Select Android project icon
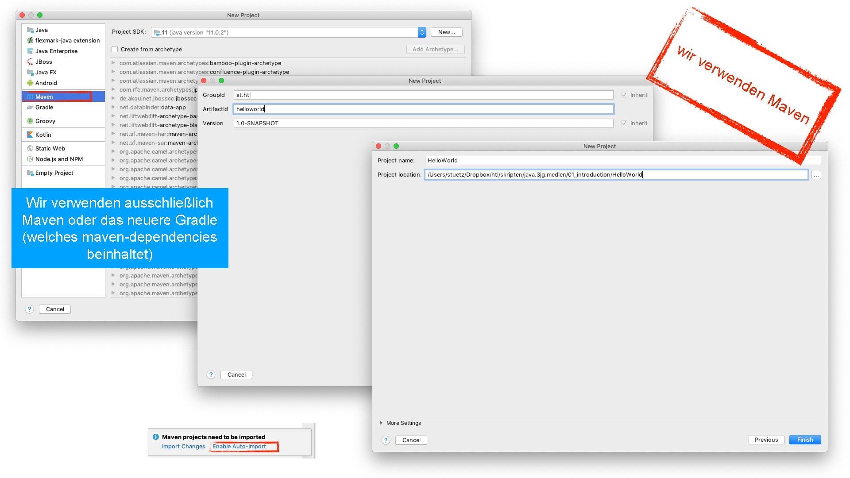Screen dimensions: 850x478 pyautogui.click(x=30, y=83)
